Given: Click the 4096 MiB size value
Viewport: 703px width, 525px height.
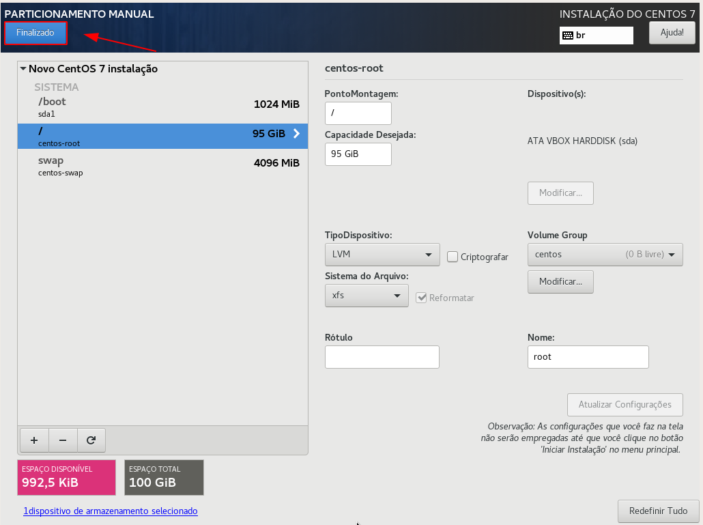Looking at the screenshot, I should [x=276, y=163].
